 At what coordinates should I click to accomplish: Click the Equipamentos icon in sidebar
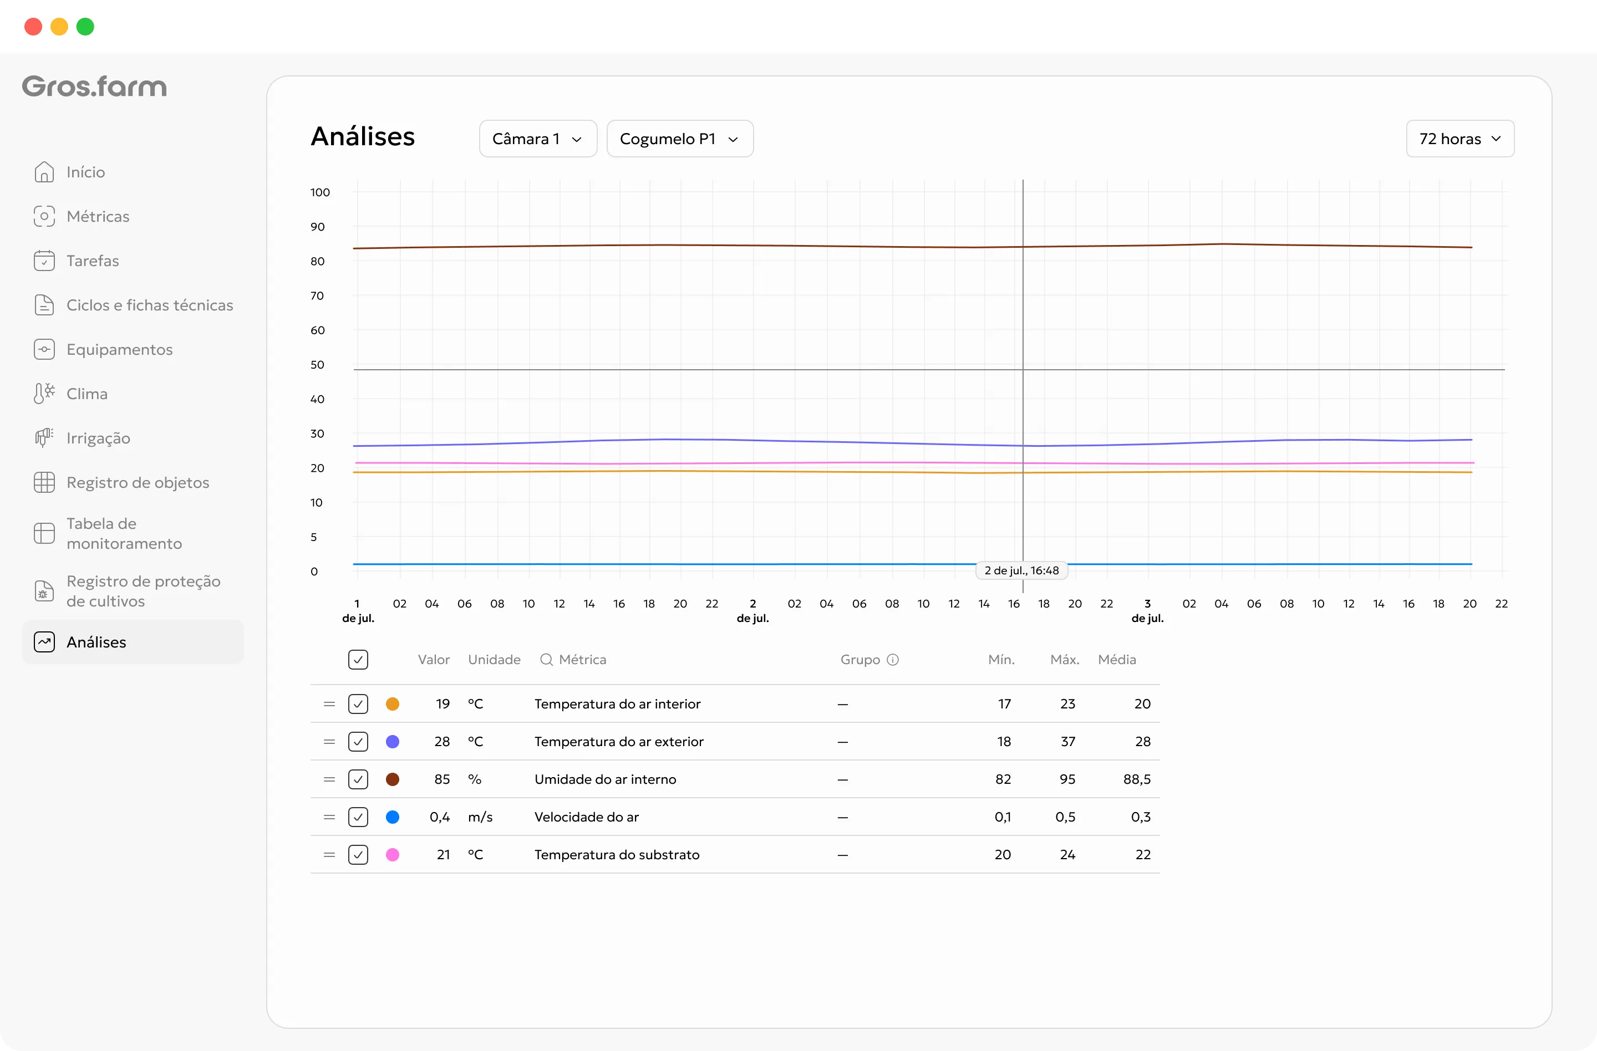click(44, 349)
